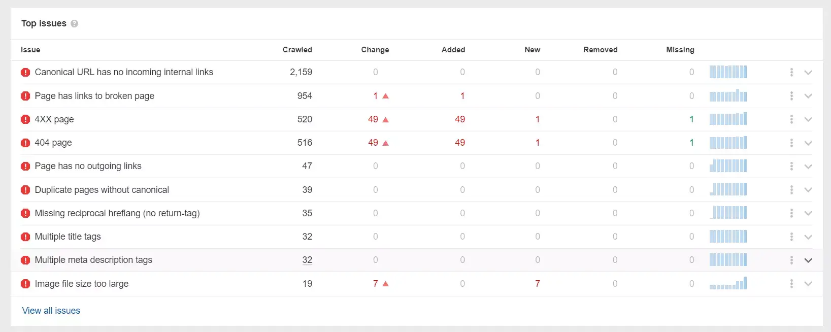Open three-dot menu for Canonical URL issue row
The width and height of the screenshot is (831, 332).
[x=791, y=72]
